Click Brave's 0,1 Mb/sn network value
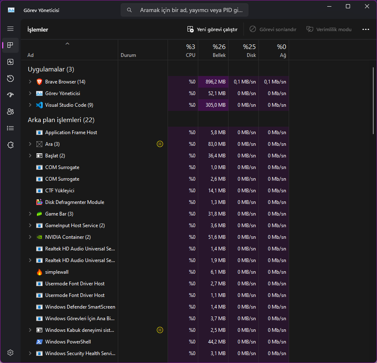Image resolution: width=377 pixels, height=363 pixels. 275,82
